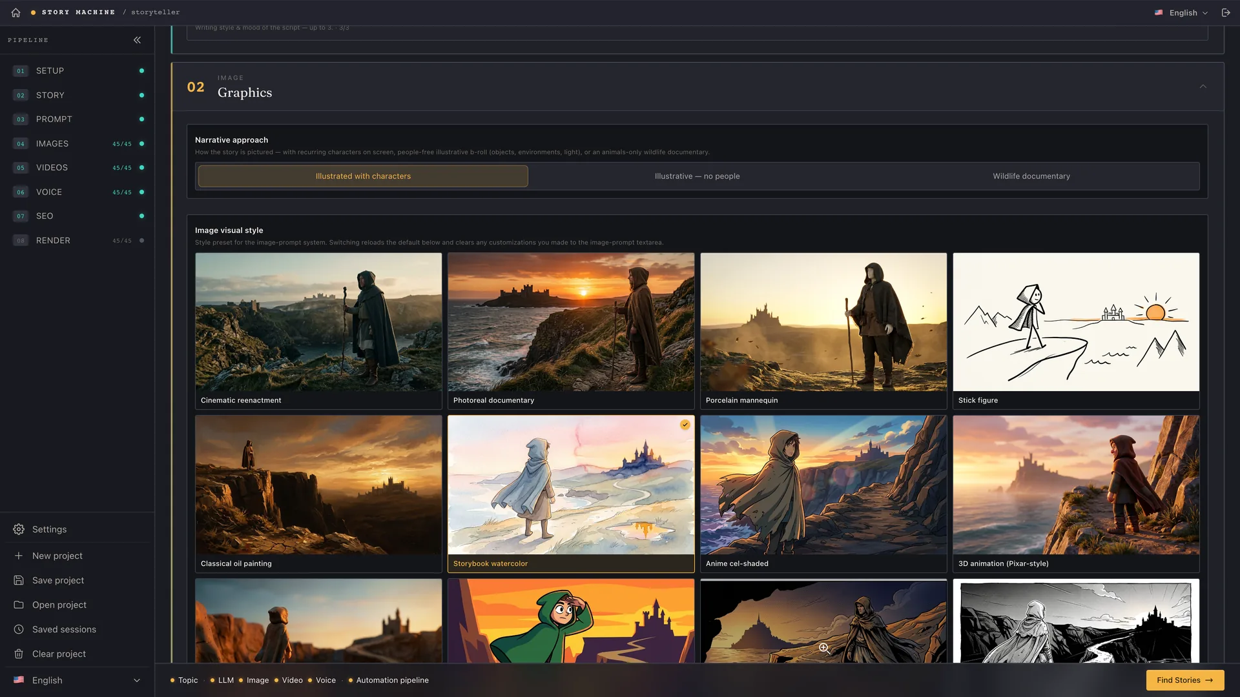The width and height of the screenshot is (1240, 697).
Task: Click the New project plus icon
Action: [x=19, y=556]
